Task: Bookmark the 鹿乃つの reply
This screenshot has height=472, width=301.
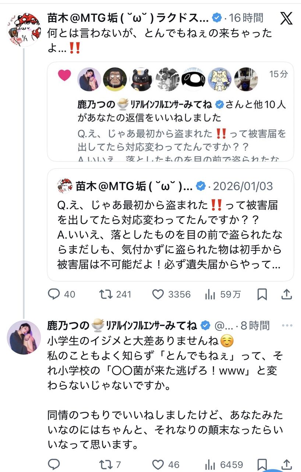Action: [x=262, y=464]
